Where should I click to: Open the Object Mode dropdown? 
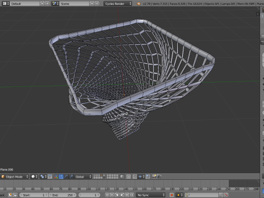pyautogui.click(x=15, y=177)
